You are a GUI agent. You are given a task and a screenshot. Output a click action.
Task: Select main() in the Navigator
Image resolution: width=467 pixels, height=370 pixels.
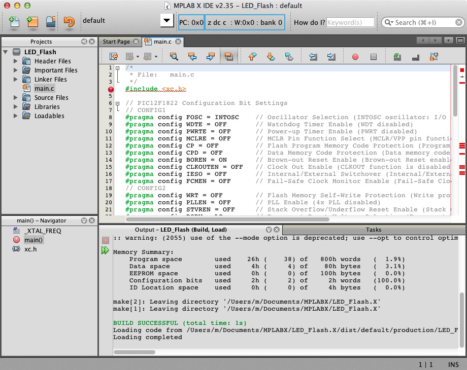34,240
